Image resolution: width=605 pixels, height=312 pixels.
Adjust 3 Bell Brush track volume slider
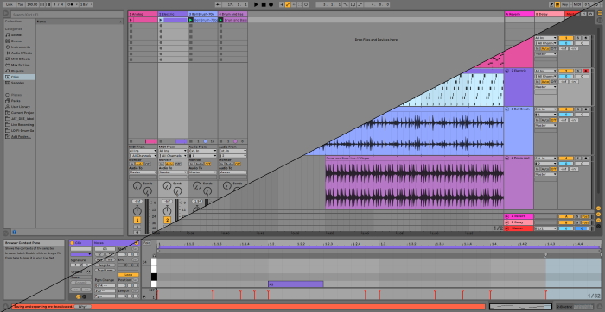tap(566, 115)
